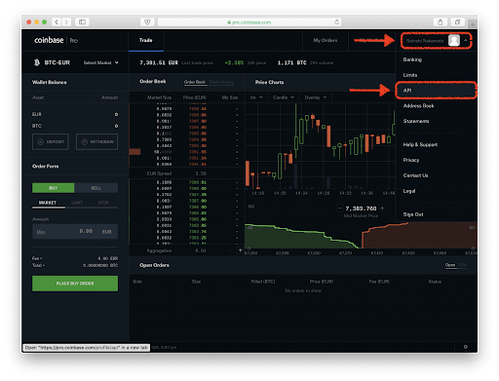Image resolution: width=499 pixels, height=381 pixels.
Task: Click the Status column header in Open Orders
Action: pos(435,282)
